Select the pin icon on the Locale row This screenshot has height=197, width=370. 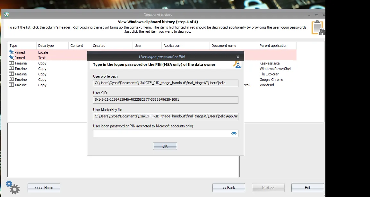click(x=11, y=52)
